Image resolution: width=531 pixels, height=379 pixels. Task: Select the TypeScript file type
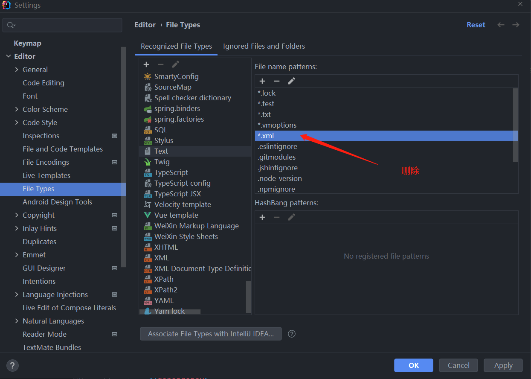click(195, 172)
